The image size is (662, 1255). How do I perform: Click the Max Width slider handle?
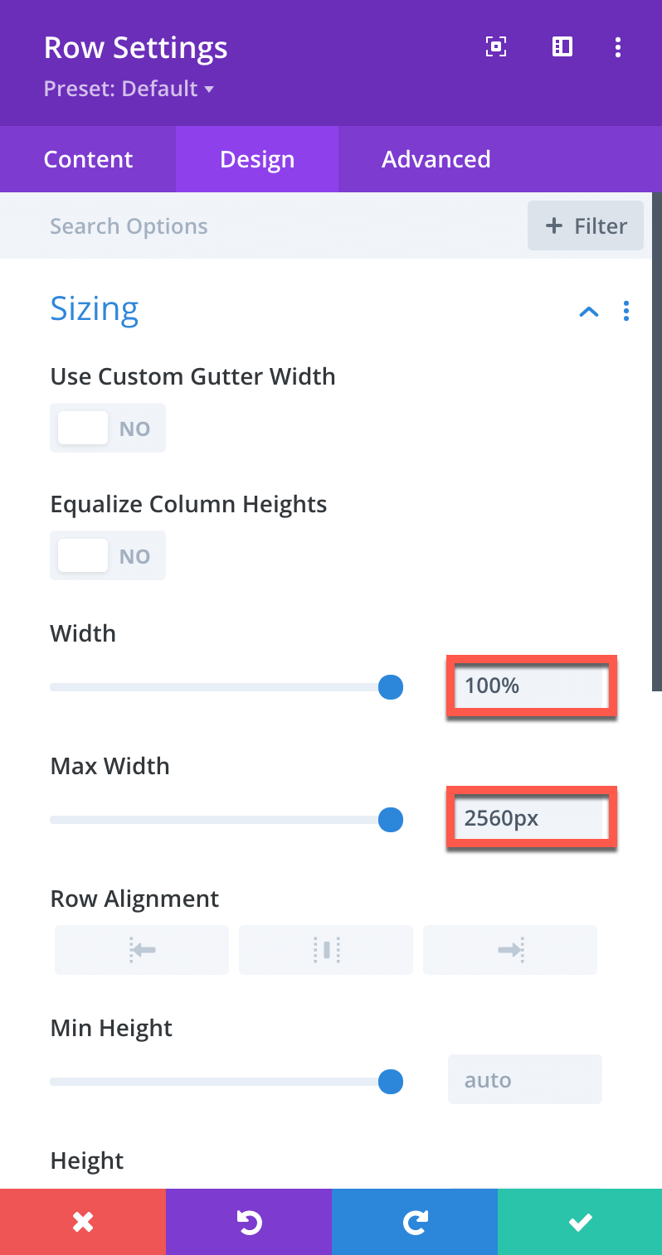391,820
